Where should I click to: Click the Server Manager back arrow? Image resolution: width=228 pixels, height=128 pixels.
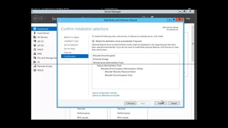point(36,18)
